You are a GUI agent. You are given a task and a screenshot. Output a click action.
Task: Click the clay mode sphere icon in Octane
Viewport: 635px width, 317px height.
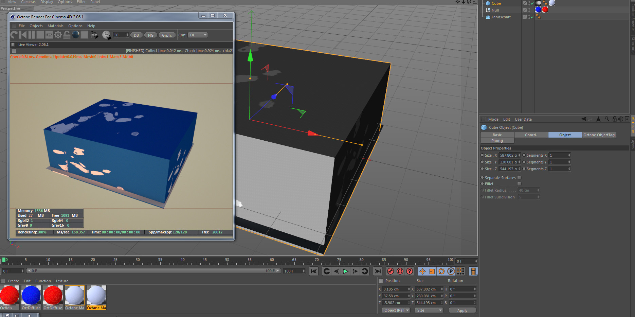pos(76,35)
